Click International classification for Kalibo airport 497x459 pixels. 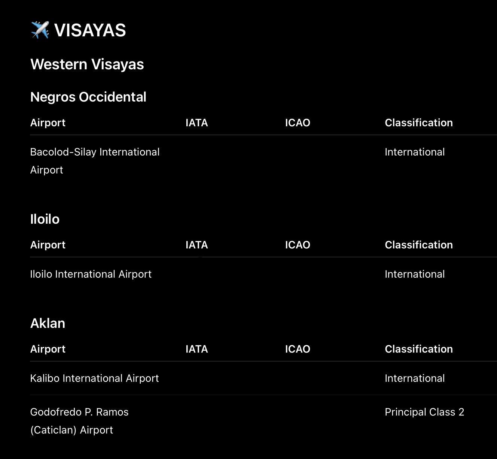coord(415,378)
